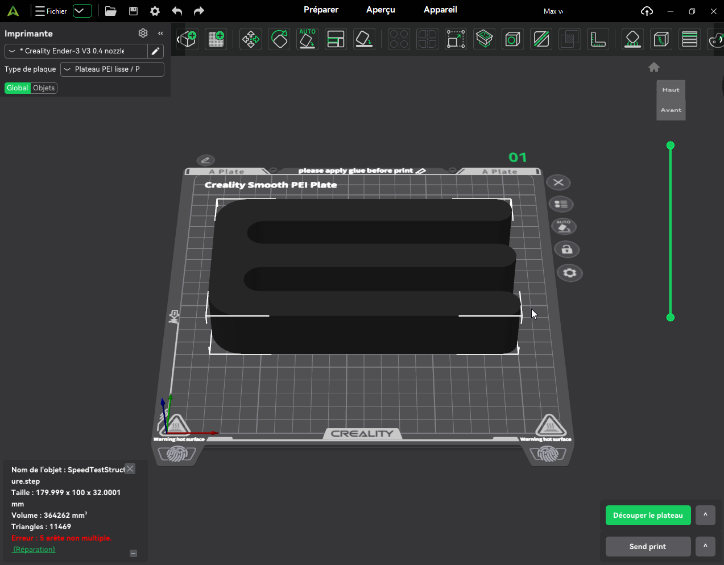Click the Réparation link

[34, 550]
